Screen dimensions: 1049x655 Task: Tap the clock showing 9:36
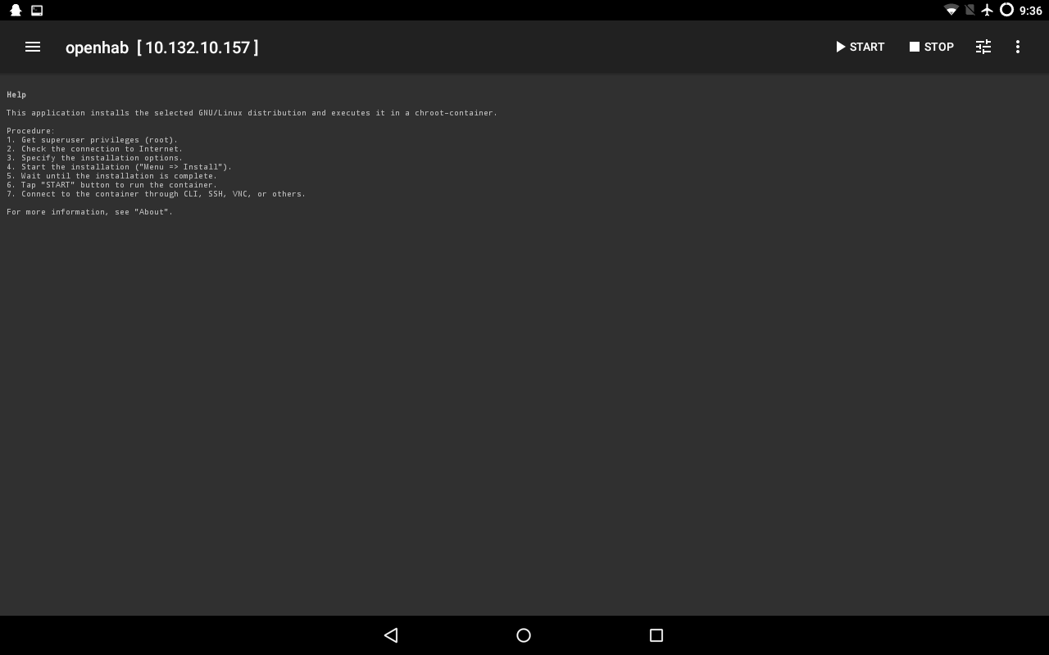(1030, 11)
